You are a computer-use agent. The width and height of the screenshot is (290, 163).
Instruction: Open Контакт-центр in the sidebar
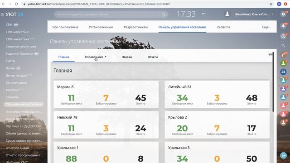coord(16,82)
